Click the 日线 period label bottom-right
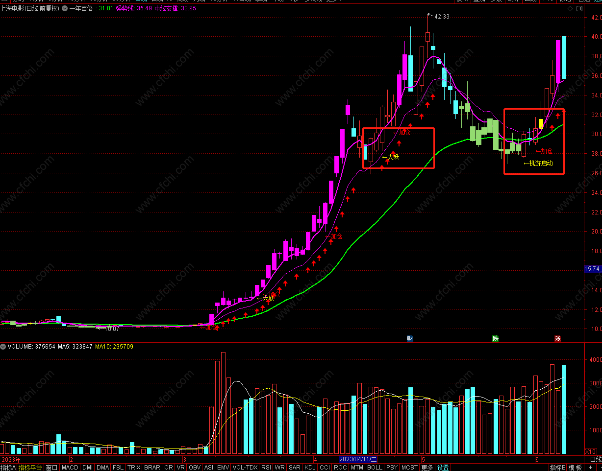The image size is (602, 471). 595,459
